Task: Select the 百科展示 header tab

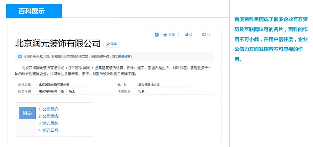Action: click(34, 11)
